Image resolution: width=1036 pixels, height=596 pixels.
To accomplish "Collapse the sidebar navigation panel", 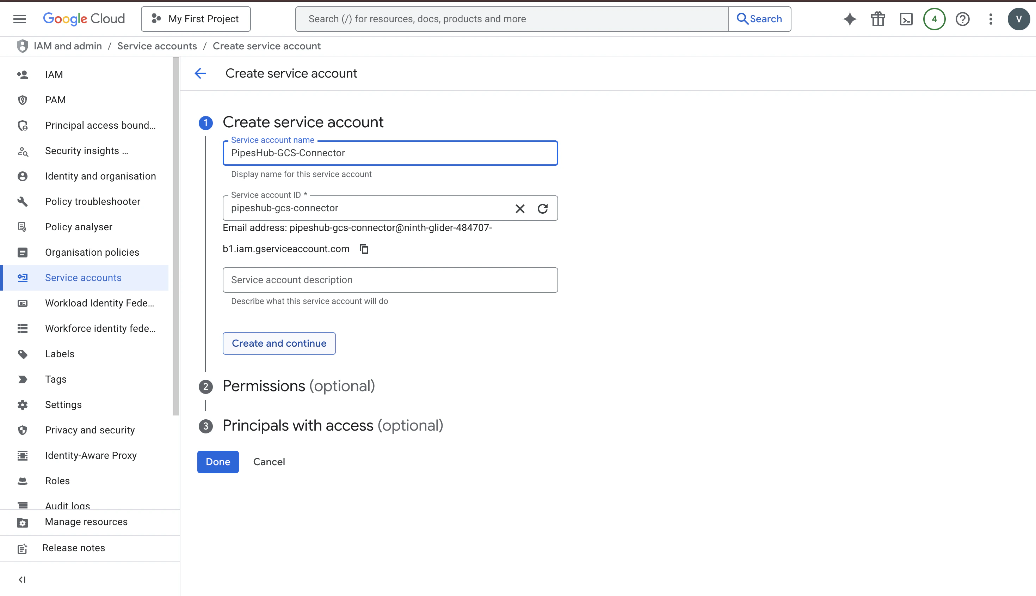I will [x=22, y=579].
